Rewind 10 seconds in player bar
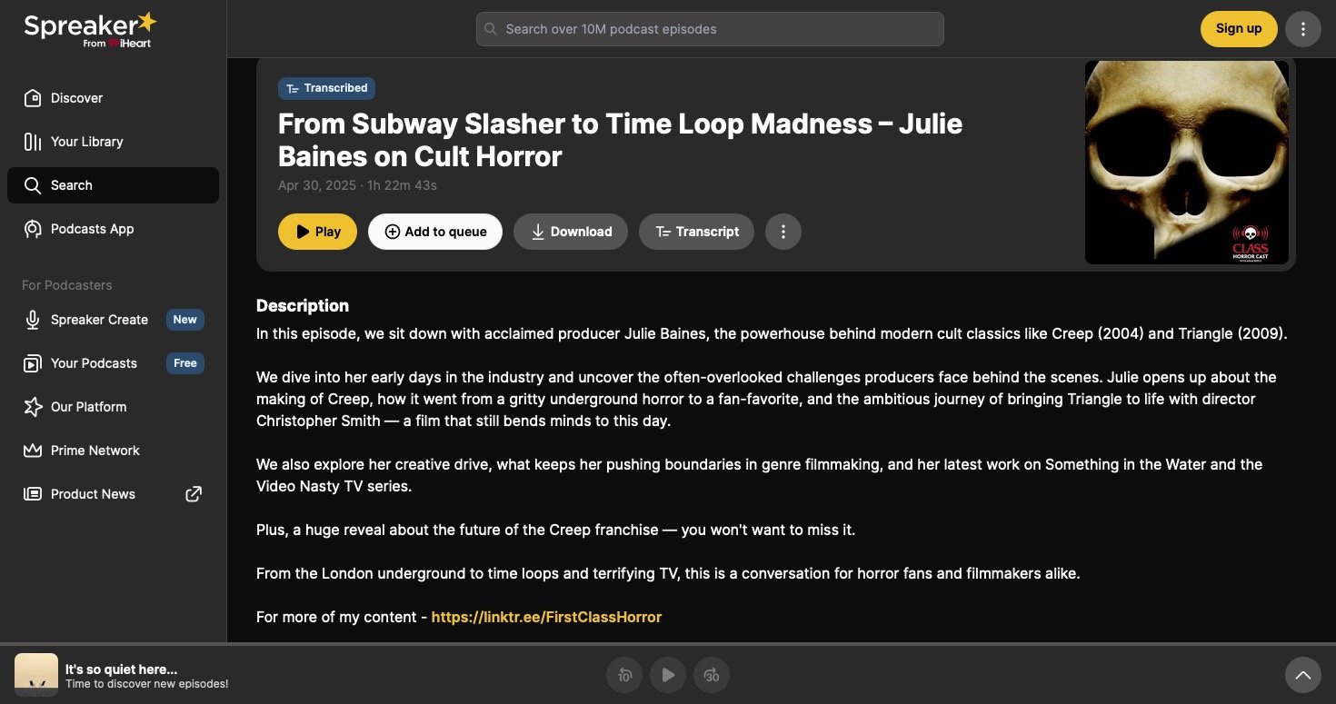Screen dimensions: 1336x704 point(624,675)
